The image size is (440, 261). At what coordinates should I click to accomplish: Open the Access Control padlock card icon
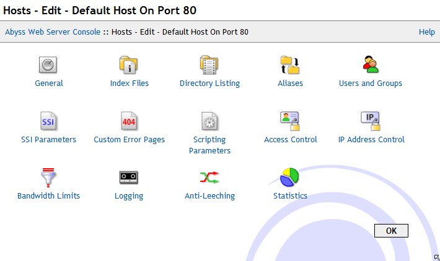pos(290,121)
